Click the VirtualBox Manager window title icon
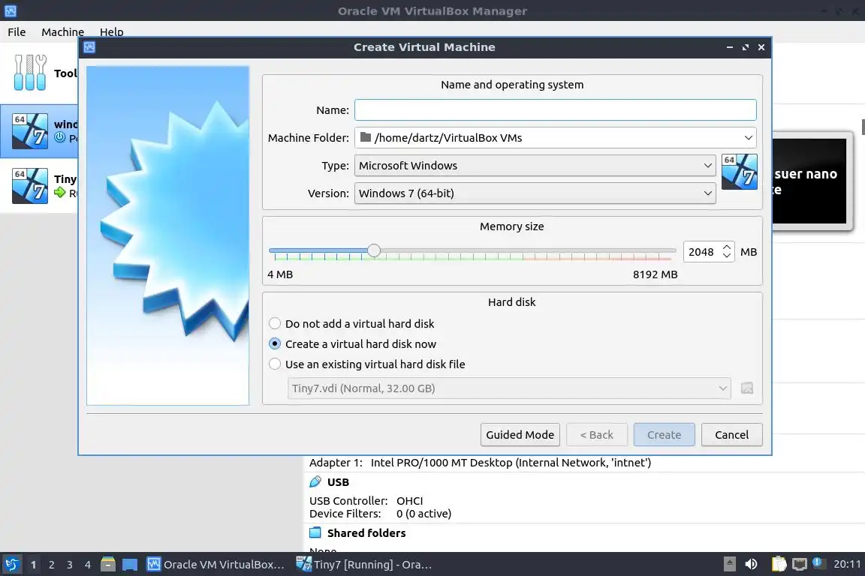Viewport: 865px width, 576px height. point(11,10)
